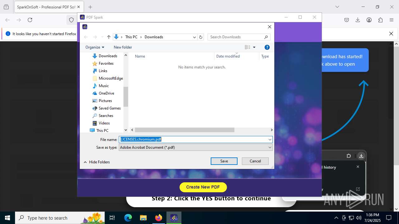Dismiss Firefox notification bar

tap(391, 34)
